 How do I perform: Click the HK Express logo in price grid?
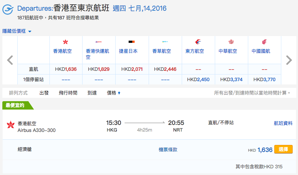click(99, 42)
